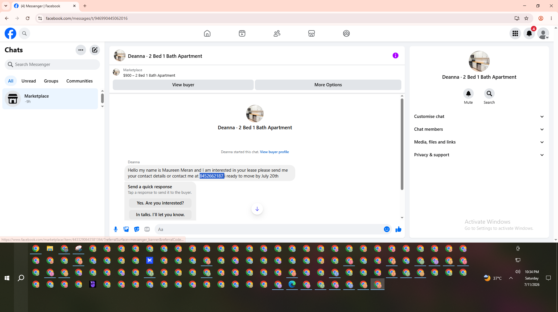Click the conversation scrollbar thumb
Screen dimensions: 558x312
(x=402, y=144)
